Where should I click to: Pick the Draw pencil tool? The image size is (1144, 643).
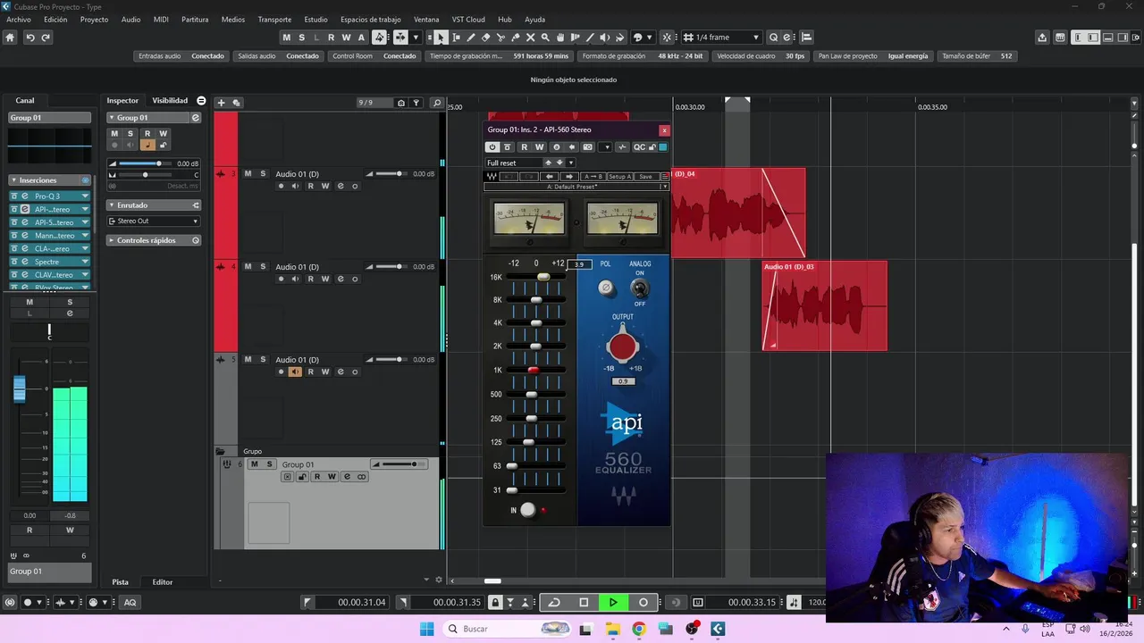[x=471, y=38]
